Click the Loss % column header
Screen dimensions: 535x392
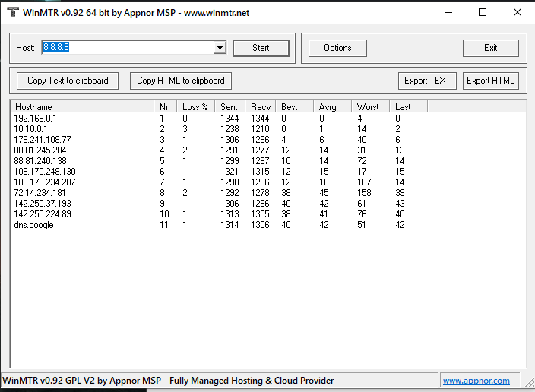click(x=196, y=107)
